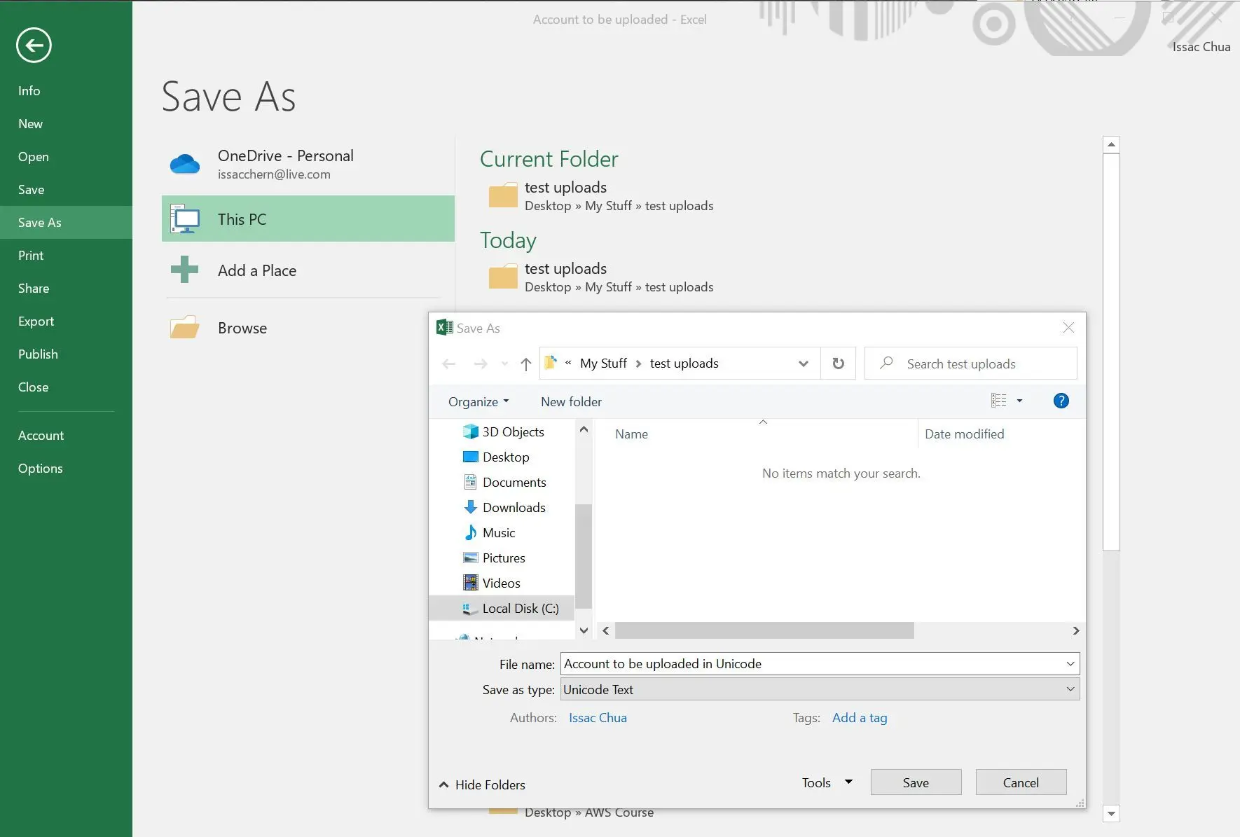
Task: Click Issac Chua account name top right
Action: [1201, 46]
